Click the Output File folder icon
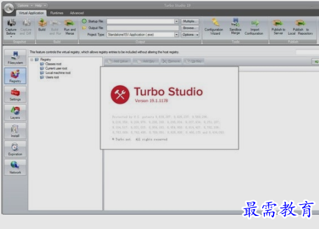The width and height of the screenshot is (319, 229). (x=84, y=28)
